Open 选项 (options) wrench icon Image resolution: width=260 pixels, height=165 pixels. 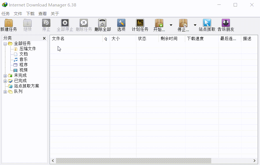tap(121, 23)
